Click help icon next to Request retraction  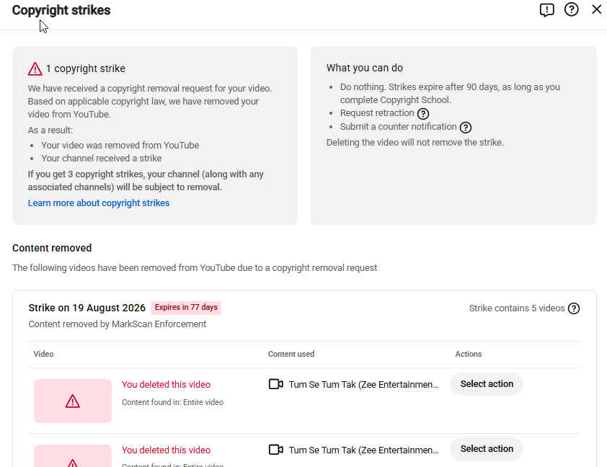point(423,114)
